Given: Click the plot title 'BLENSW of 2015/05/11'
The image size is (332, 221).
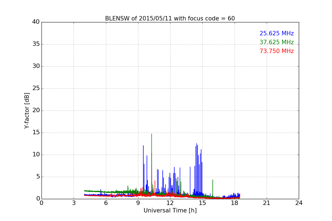Looking at the screenshot, I should pos(170,19).
